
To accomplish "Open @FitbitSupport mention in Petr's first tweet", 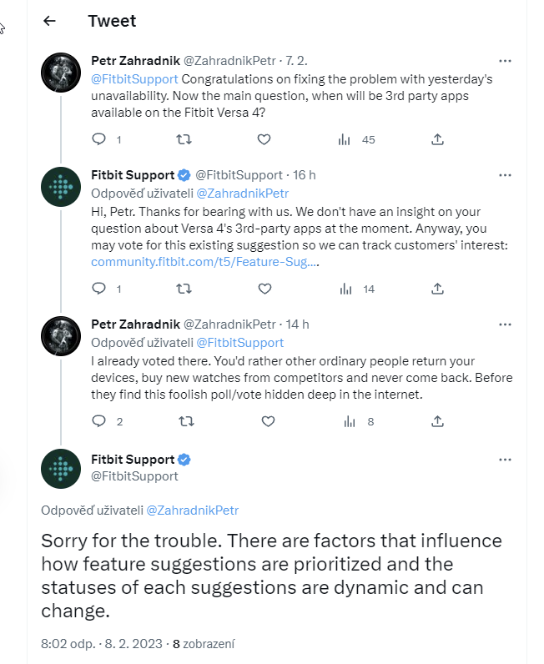I will (134, 79).
